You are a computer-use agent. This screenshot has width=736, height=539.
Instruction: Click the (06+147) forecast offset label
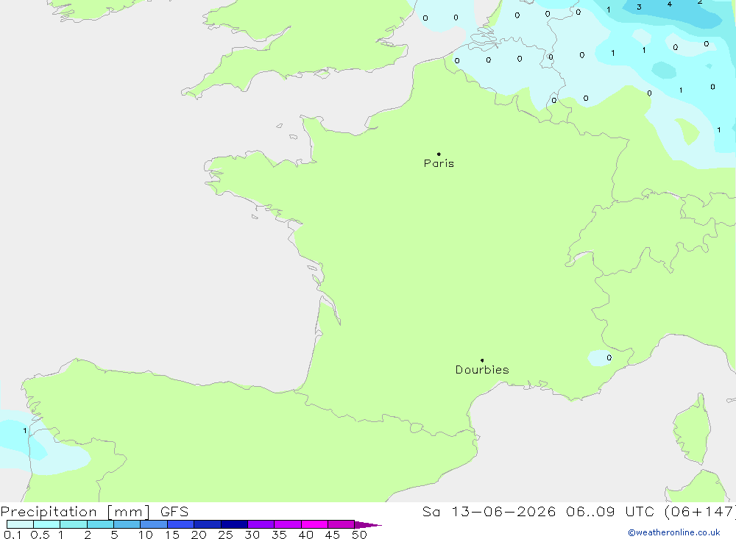[x=700, y=511]
